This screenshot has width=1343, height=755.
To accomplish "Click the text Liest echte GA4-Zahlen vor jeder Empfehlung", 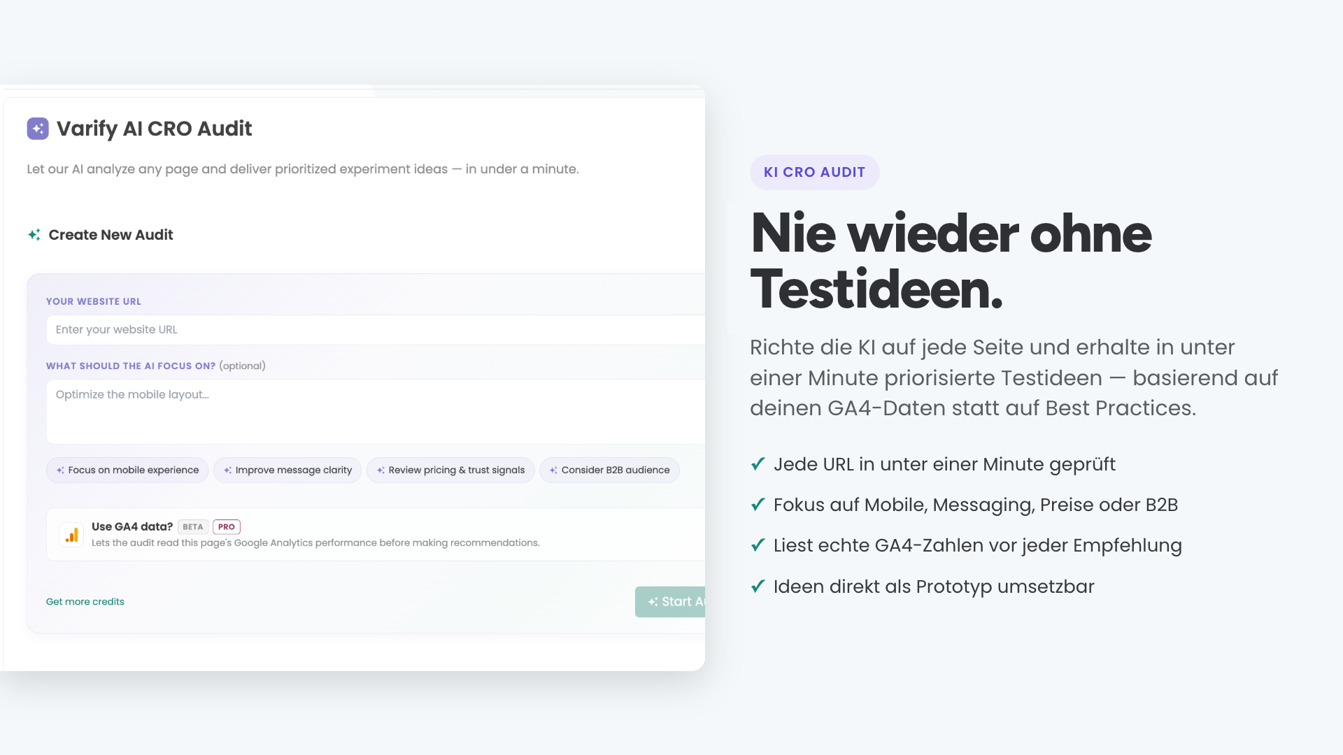I will click(x=978, y=545).
